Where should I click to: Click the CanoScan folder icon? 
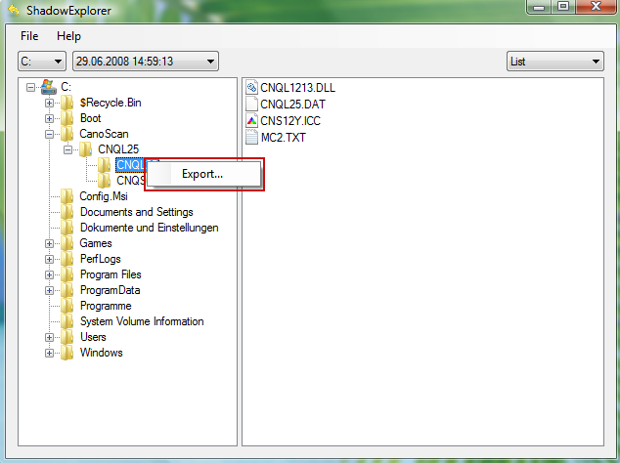tap(67, 134)
